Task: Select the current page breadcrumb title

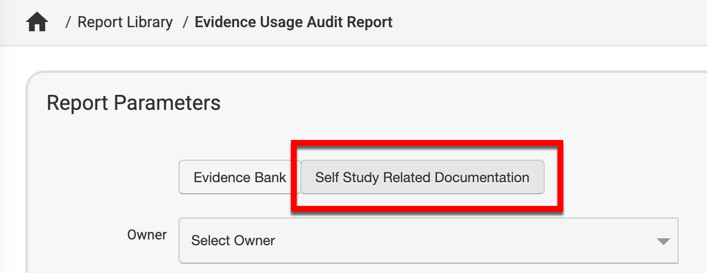Action: coord(293,23)
